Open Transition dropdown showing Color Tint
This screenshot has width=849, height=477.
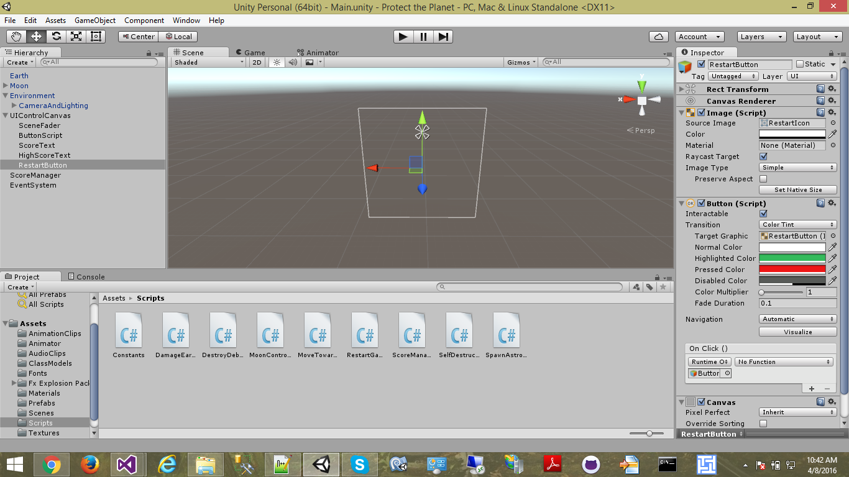(x=798, y=225)
